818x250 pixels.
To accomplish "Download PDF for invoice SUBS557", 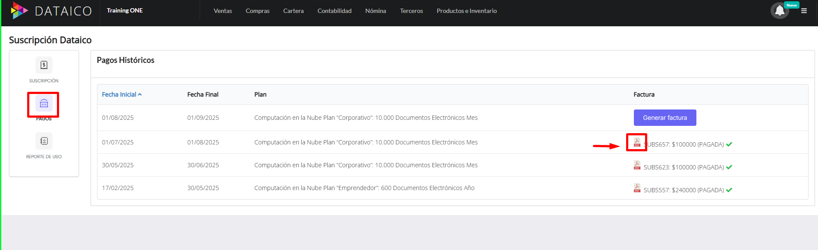I will (x=637, y=188).
